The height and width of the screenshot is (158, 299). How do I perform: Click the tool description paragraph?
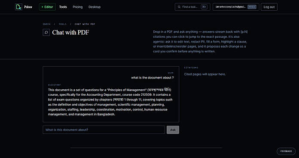click(x=201, y=42)
